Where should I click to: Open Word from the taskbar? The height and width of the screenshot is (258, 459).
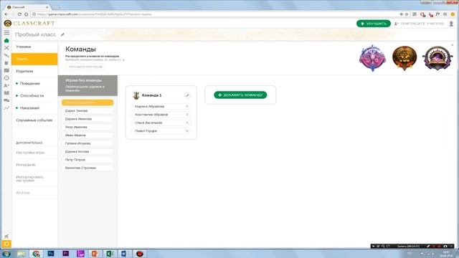click(124, 253)
